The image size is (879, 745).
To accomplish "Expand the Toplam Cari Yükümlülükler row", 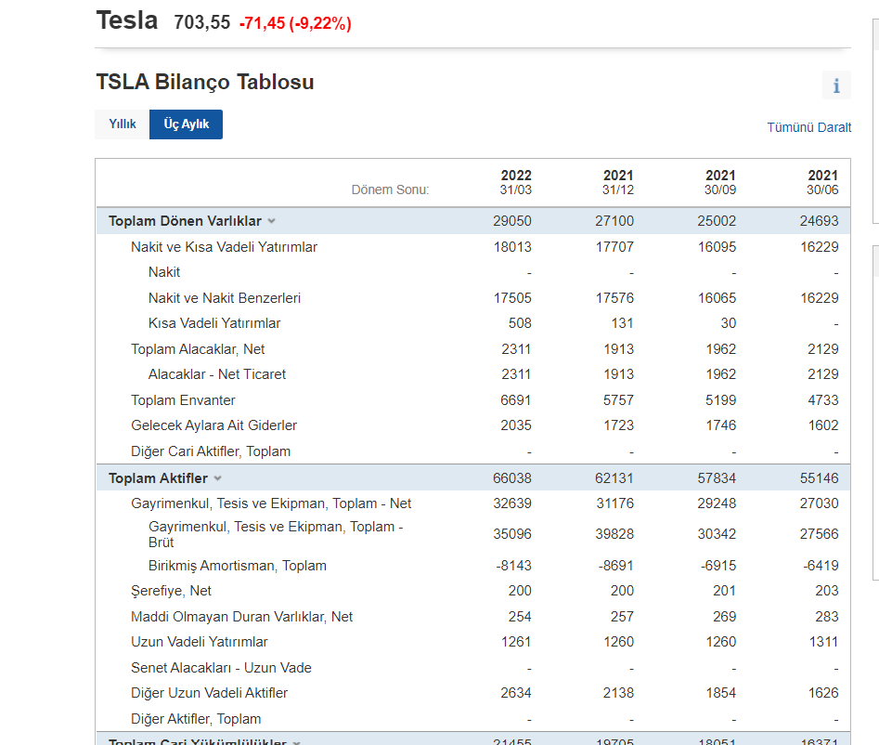I will coord(296,742).
